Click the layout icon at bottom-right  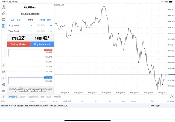[x=172, y=97]
